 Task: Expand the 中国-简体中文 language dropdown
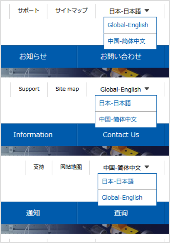click(126, 168)
